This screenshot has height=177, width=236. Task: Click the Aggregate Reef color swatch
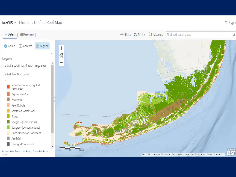point(8,94)
